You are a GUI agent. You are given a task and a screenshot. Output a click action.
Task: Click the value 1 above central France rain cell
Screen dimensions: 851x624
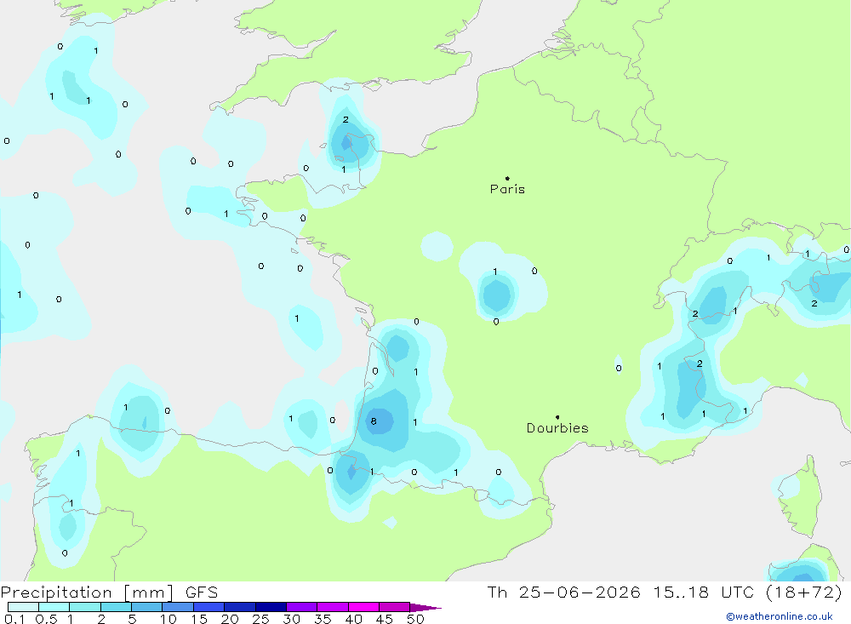[x=495, y=272]
